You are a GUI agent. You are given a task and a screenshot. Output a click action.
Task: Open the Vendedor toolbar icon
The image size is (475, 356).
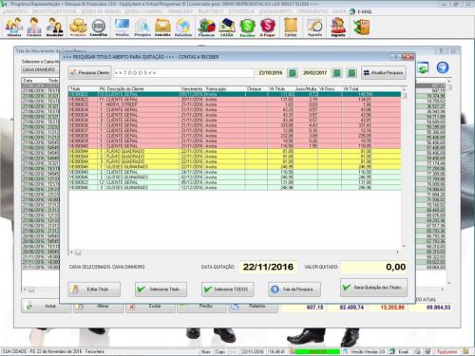click(54, 27)
